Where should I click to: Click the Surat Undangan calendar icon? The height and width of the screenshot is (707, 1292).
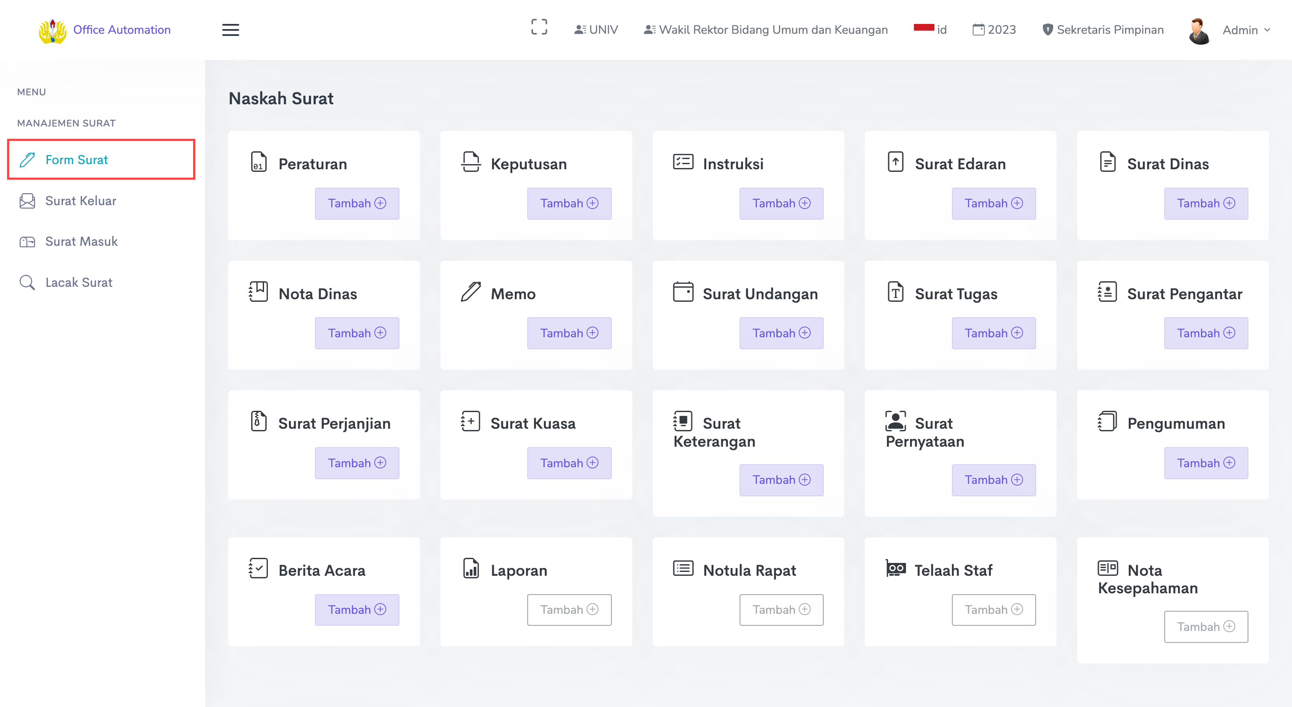pos(683,292)
